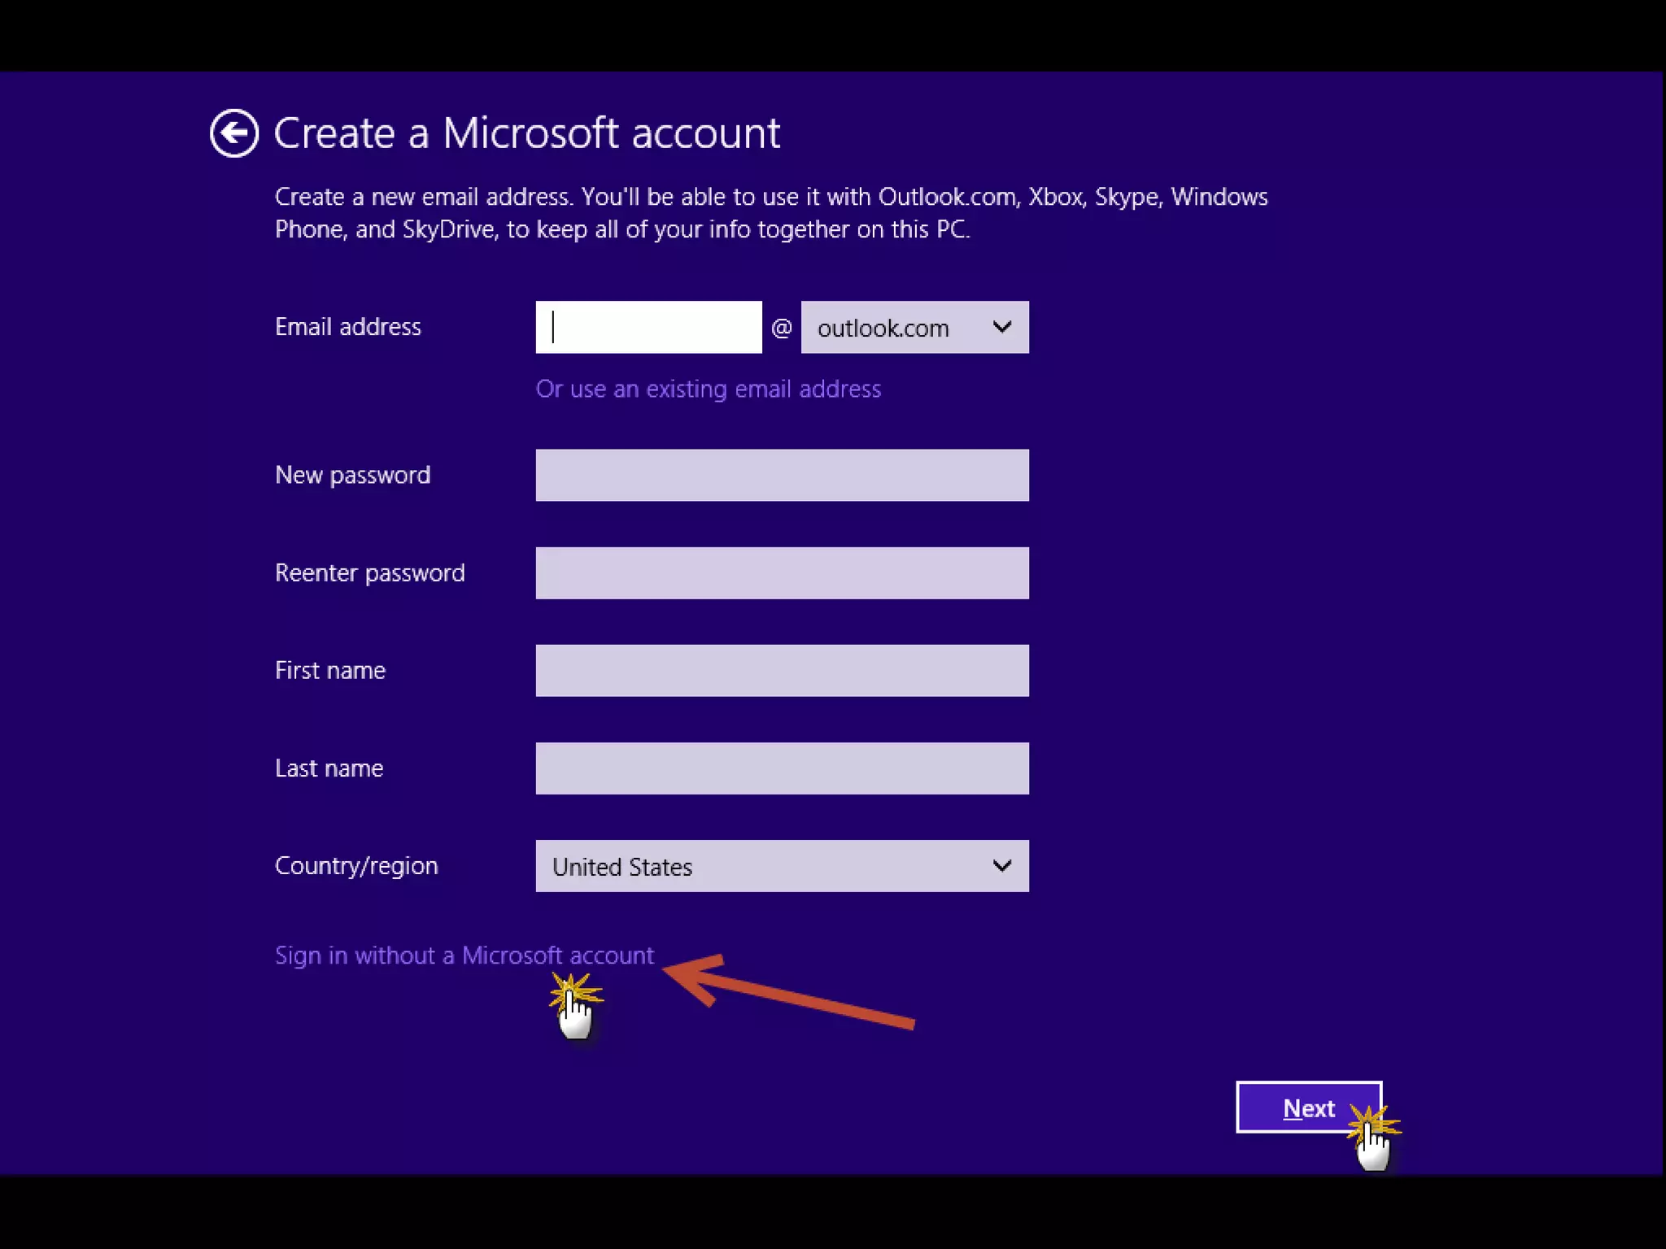The width and height of the screenshot is (1666, 1249).
Task: Go back using the circled arrow icon
Action: [234, 133]
